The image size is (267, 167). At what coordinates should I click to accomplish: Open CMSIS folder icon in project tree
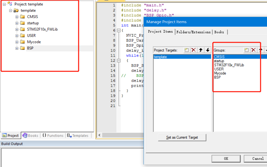(x=22, y=17)
